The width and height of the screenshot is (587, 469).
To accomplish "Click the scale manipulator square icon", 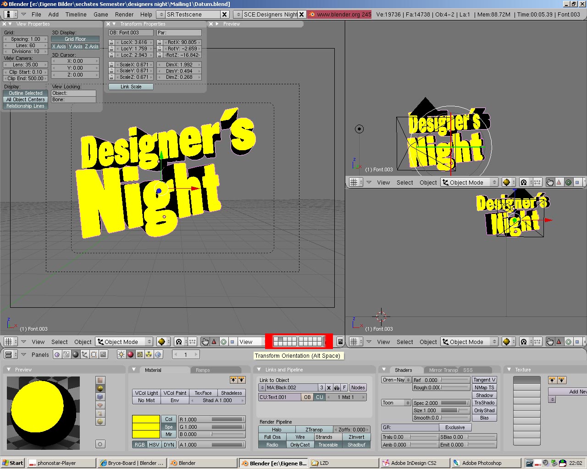I will (x=233, y=342).
